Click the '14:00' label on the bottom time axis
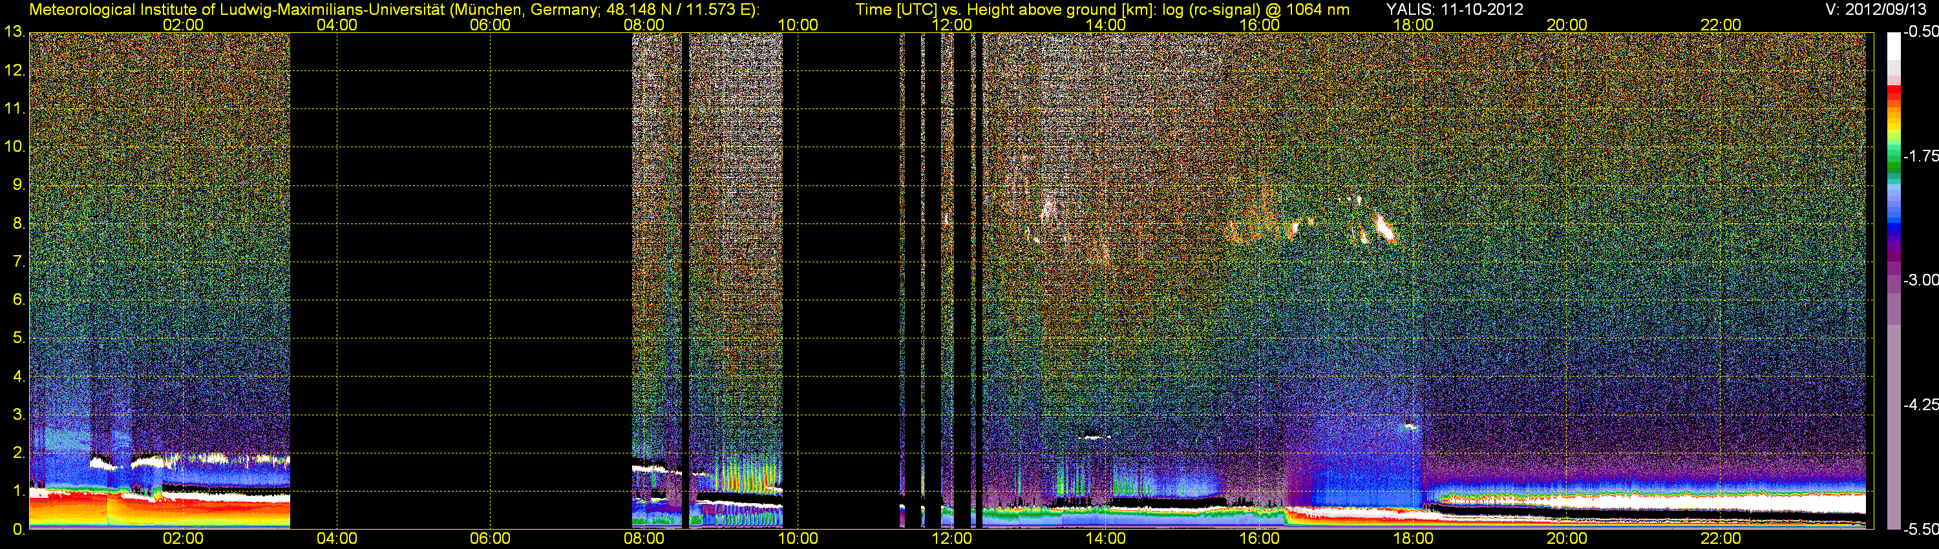The image size is (1939, 549). (x=1106, y=539)
